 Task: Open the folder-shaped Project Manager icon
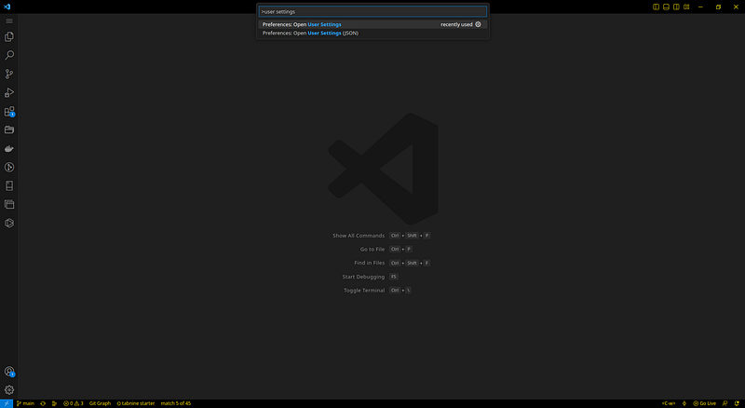click(9, 129)
